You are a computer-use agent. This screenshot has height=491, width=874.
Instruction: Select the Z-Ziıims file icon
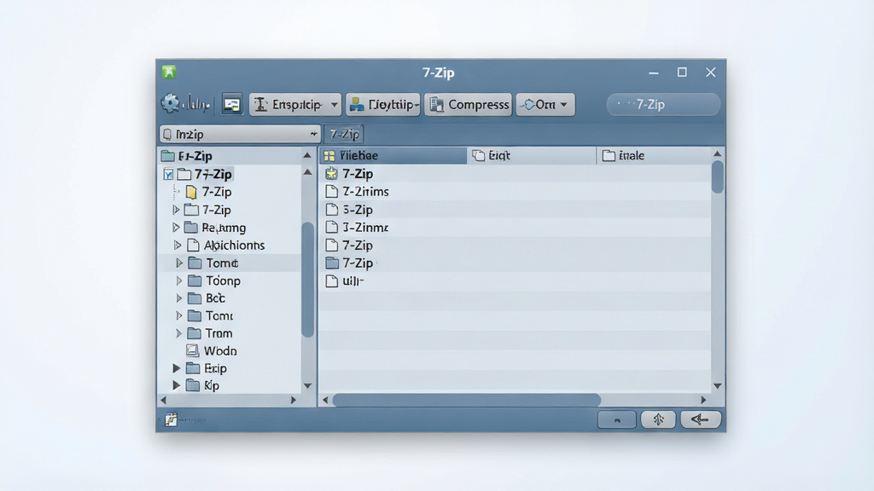click(x=332, y=192)
